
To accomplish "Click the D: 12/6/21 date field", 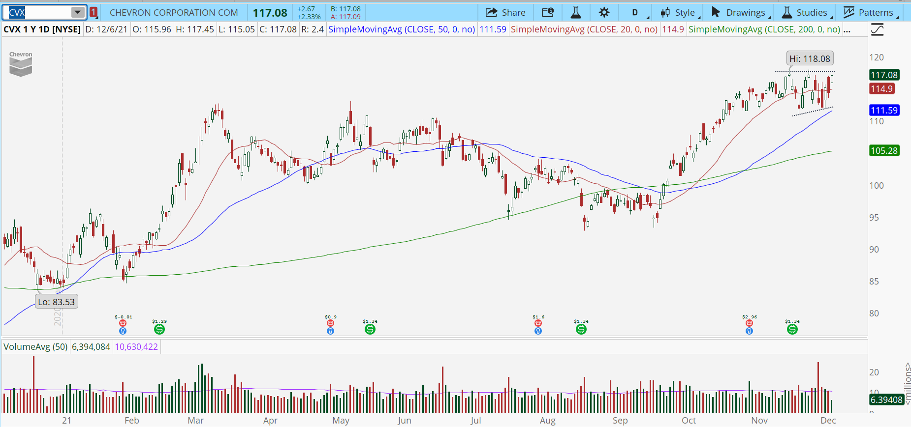I will pos(106,29).
